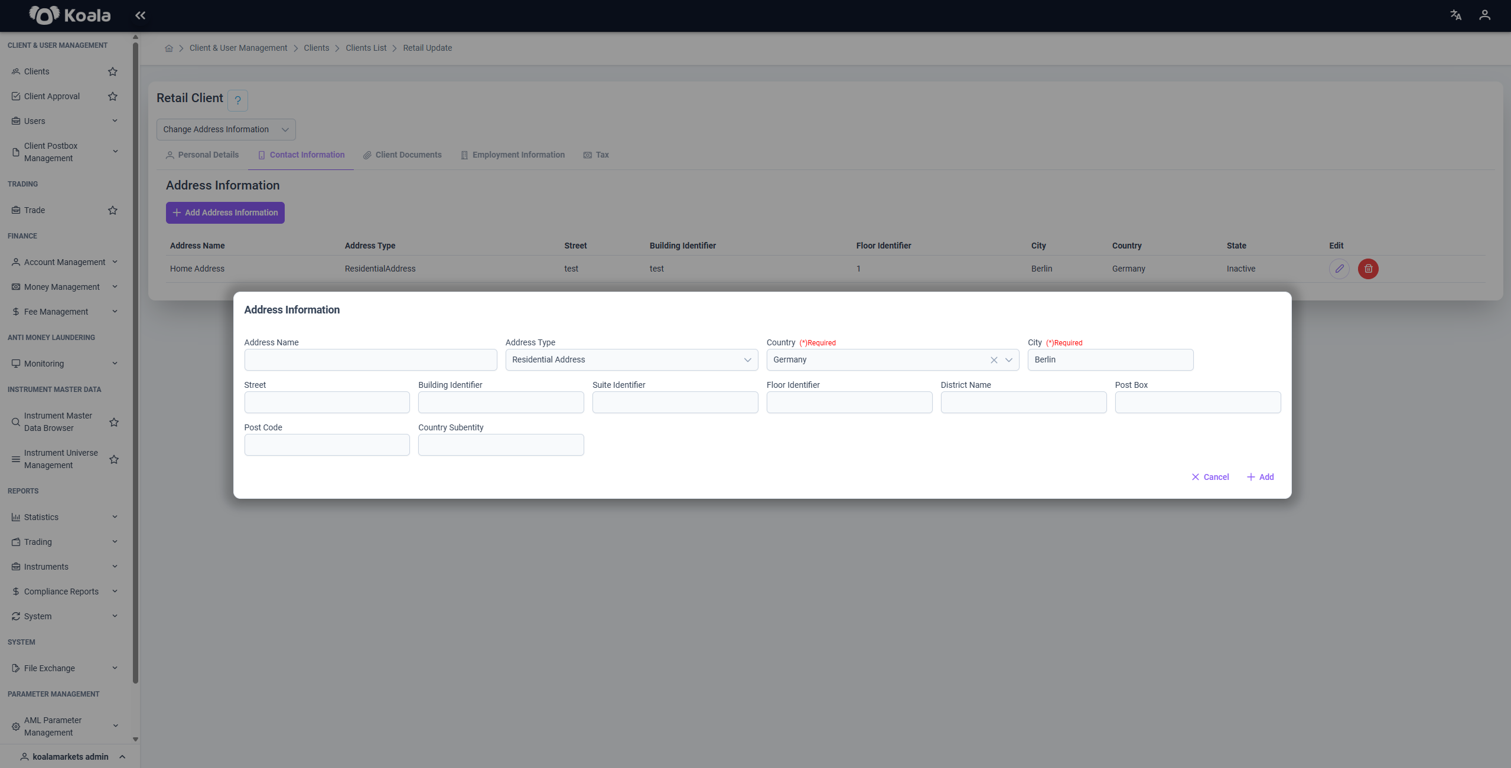Image resolution: width=1511 pixels, height=768 pixels.
Task: Switch to Client Documents tab
Action: point(402,155)
